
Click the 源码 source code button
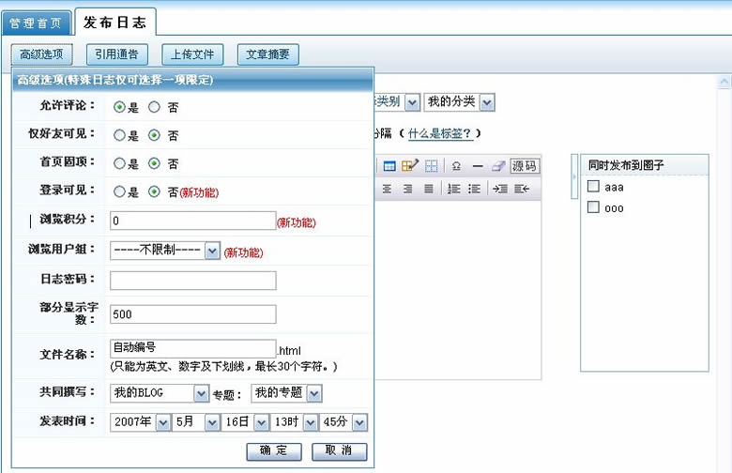(525, 166)
